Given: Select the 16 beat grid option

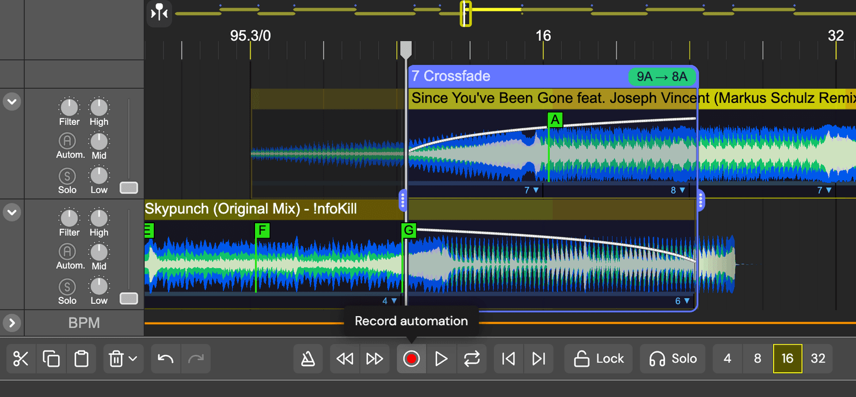Looking at the screenshot, I should click(787, 359).
